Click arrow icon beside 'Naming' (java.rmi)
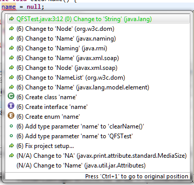This screenshot has width=194, height=185. pyautogui.click(x=11, y=48)
